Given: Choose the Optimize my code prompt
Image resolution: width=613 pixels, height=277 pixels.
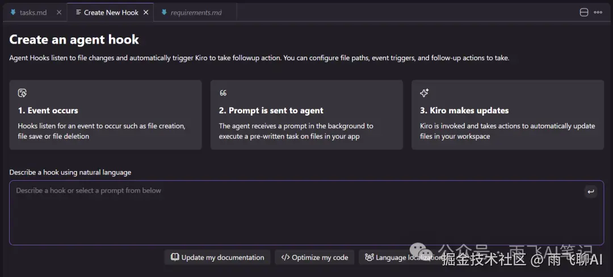Looking at the screenshot, I should 314,257.
